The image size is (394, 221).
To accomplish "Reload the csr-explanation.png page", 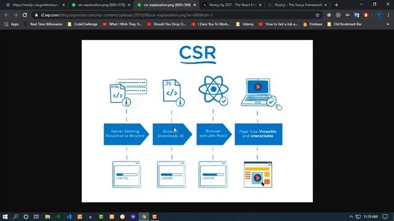I will pos(25,15).
